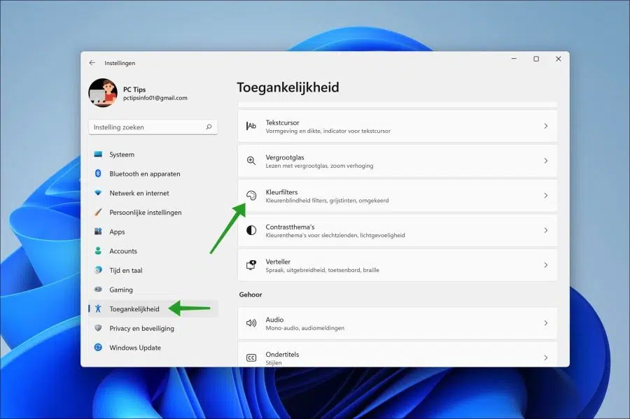Open Contrastthema's settings title
The width and height of the screenshot is (630, 419).
290,227
